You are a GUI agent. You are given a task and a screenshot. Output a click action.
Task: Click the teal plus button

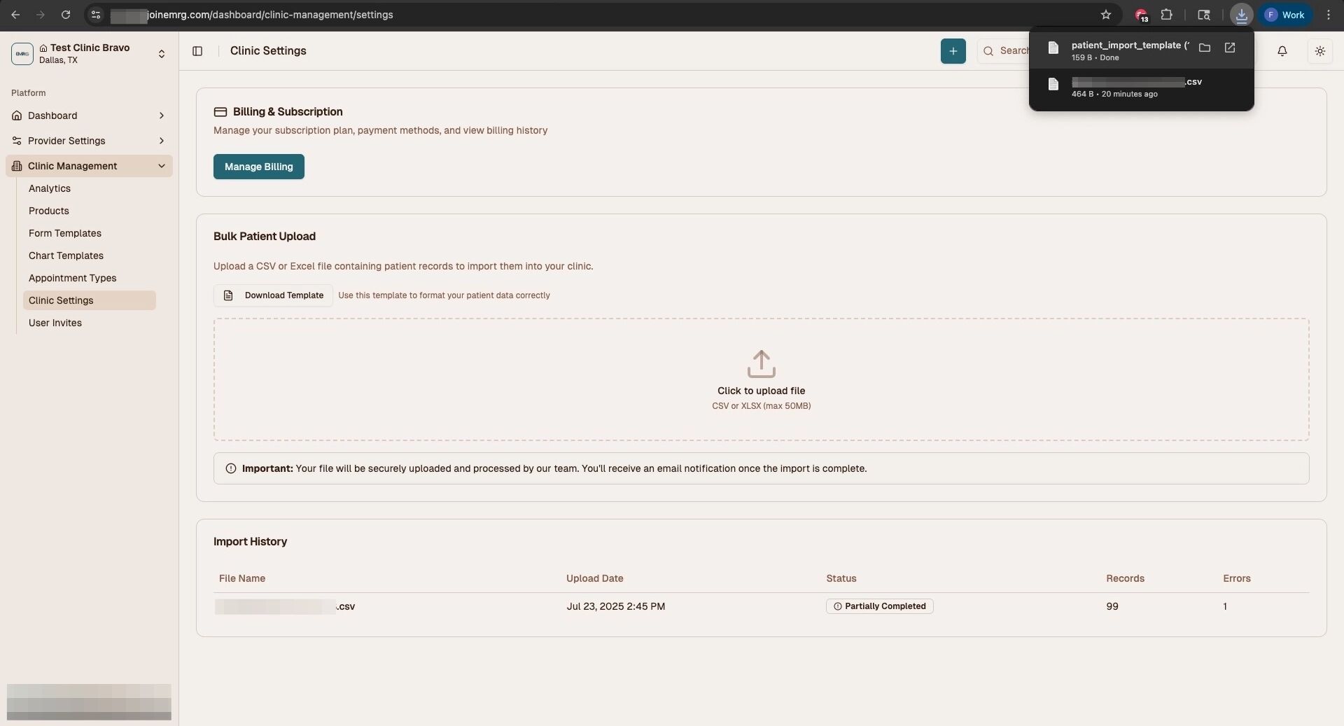coord(953,51)
